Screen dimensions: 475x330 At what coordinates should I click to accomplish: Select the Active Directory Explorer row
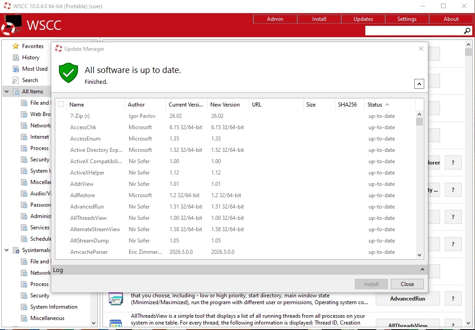(x=235, y=150)
